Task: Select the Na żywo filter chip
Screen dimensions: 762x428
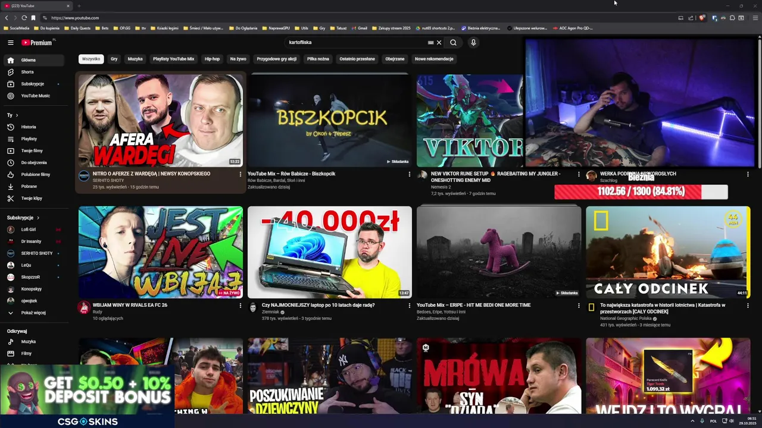Action: [238, 59]
